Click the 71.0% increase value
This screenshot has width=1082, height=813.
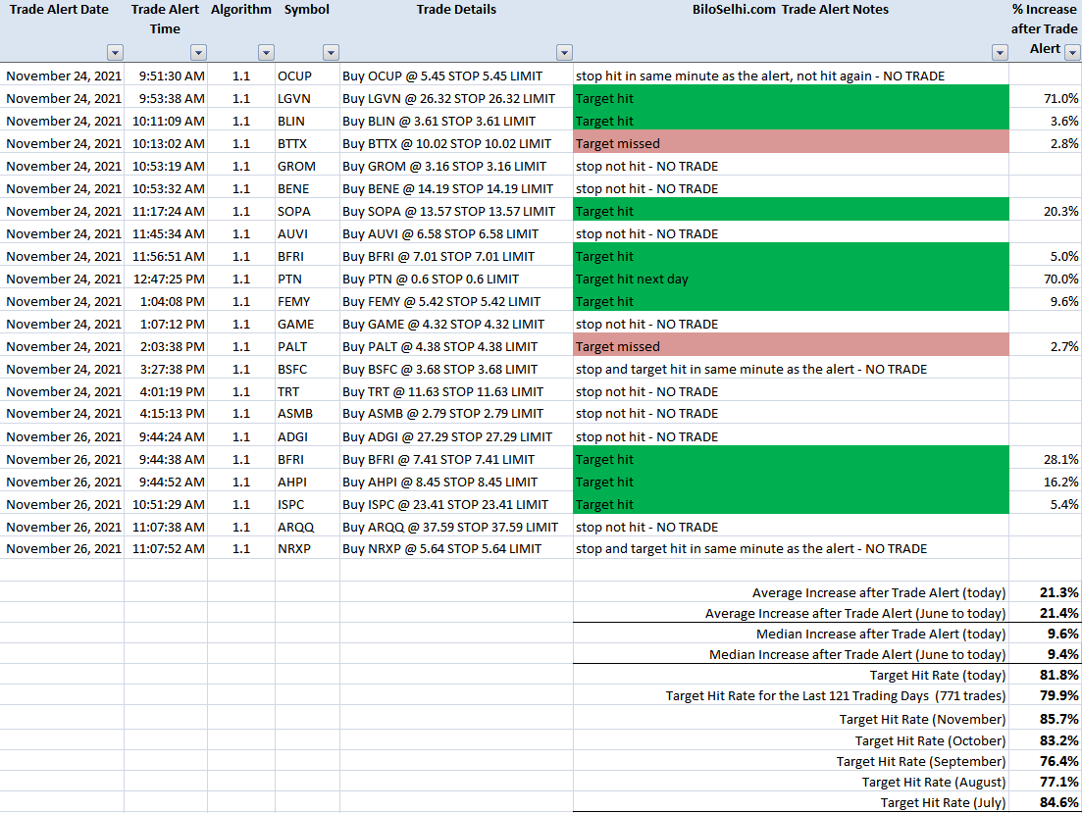1060,99
